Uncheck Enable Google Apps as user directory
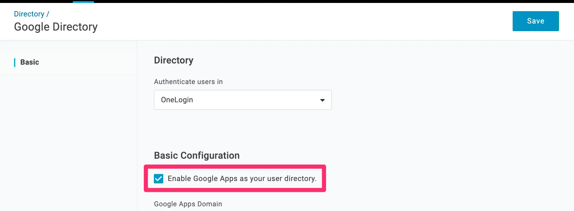Image resolution: width=574 pixels, height=211 pixels. point(159,179)
